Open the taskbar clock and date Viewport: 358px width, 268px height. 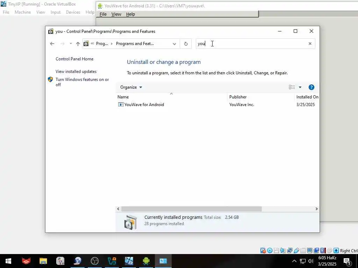coord(327,261)
